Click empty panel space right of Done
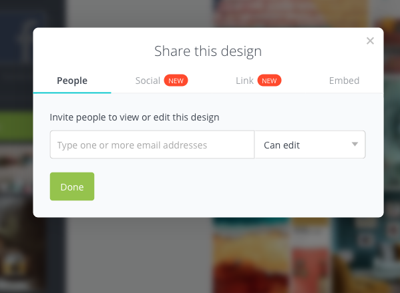This screenshot has height=293, width=400. 230,186
